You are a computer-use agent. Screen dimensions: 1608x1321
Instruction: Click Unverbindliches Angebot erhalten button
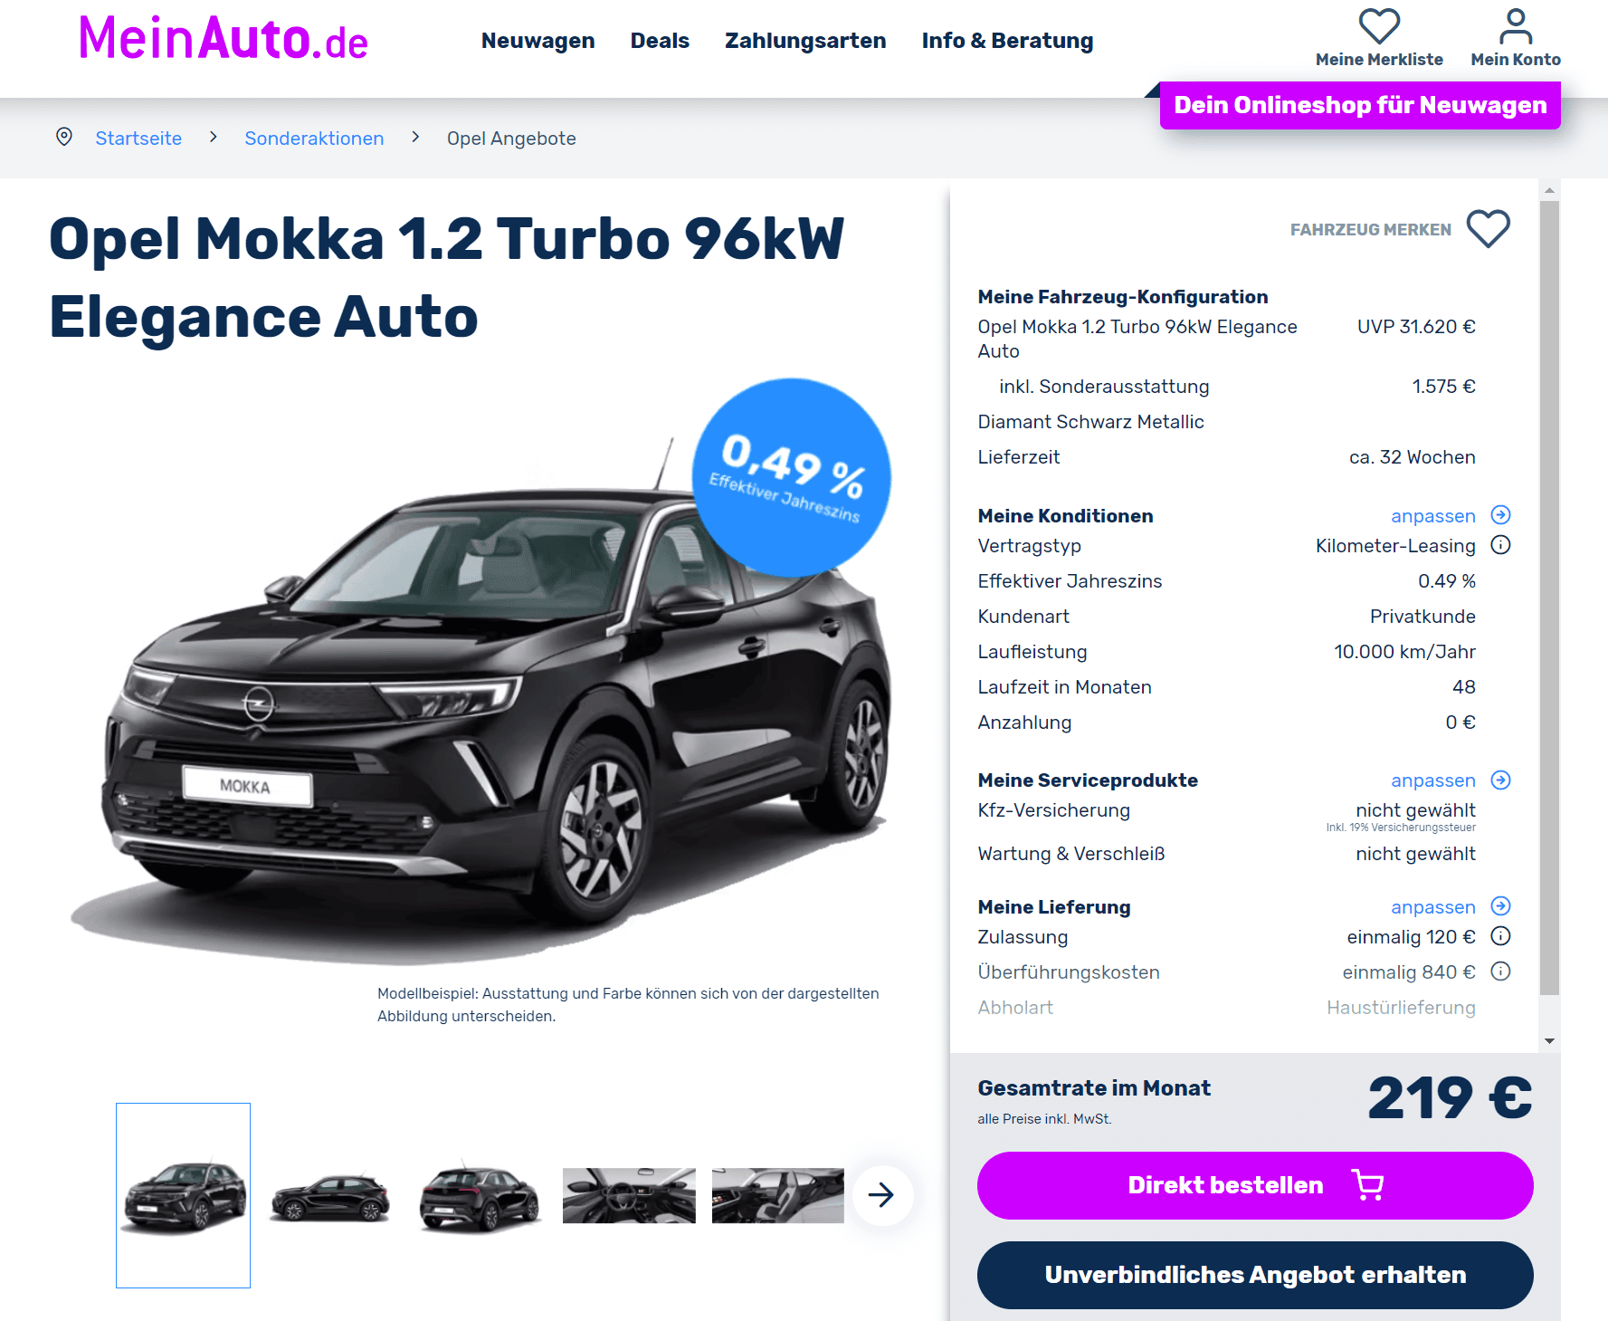[x=1255, y=1275]
